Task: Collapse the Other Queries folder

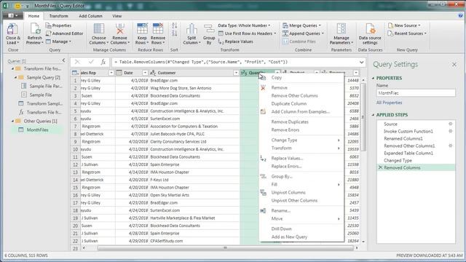Action: click(13, 121)
